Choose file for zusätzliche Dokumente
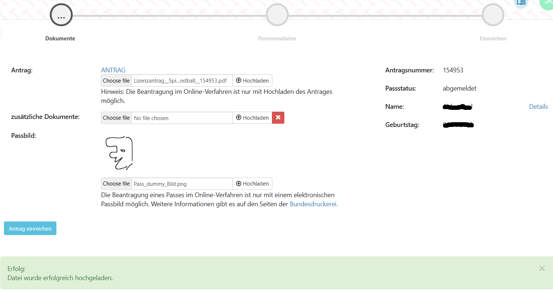The image size is (553, 291). 116,118
